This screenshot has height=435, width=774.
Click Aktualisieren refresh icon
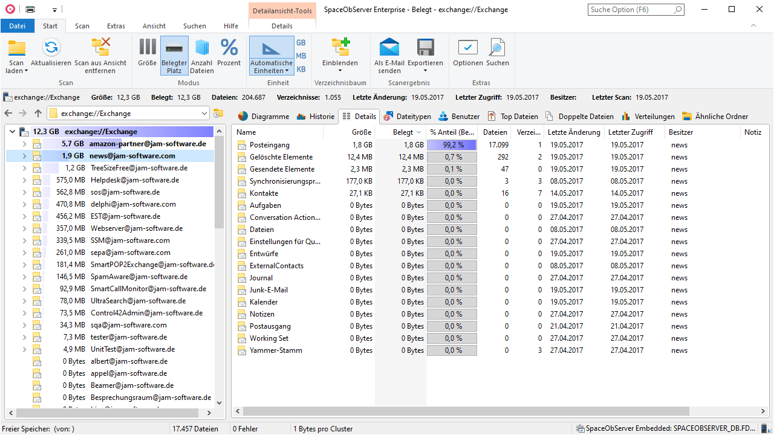tap(51, 48)
